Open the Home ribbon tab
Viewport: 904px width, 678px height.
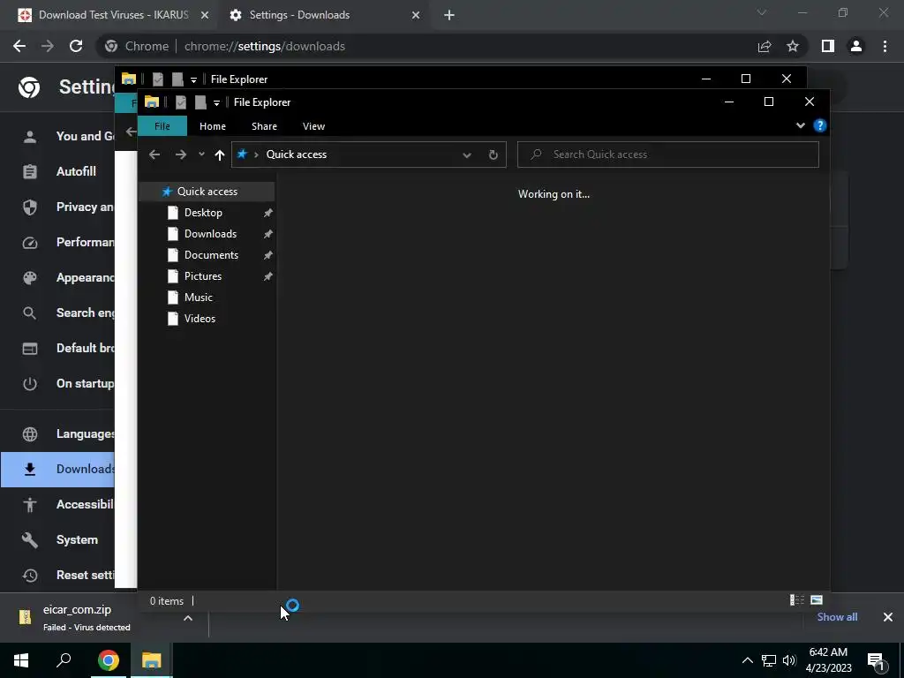pos(213,126)
